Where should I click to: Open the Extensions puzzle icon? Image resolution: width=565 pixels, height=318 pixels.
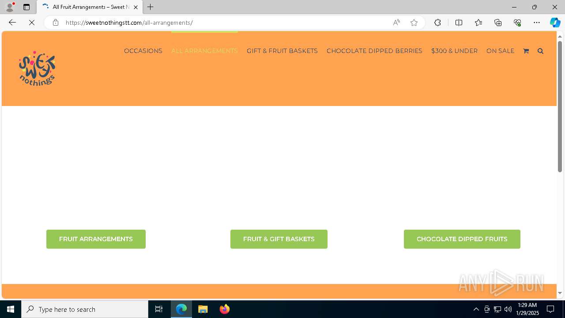tap(437, 23)
